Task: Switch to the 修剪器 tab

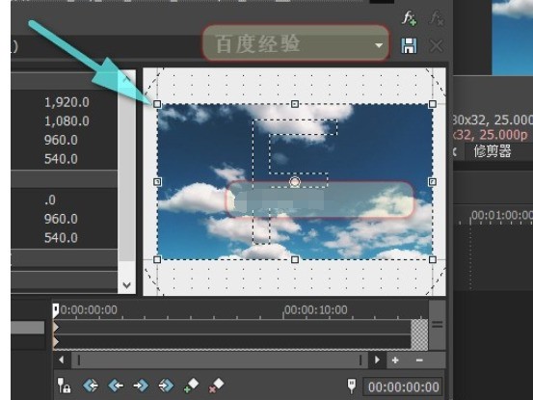Action: (493, 151)
